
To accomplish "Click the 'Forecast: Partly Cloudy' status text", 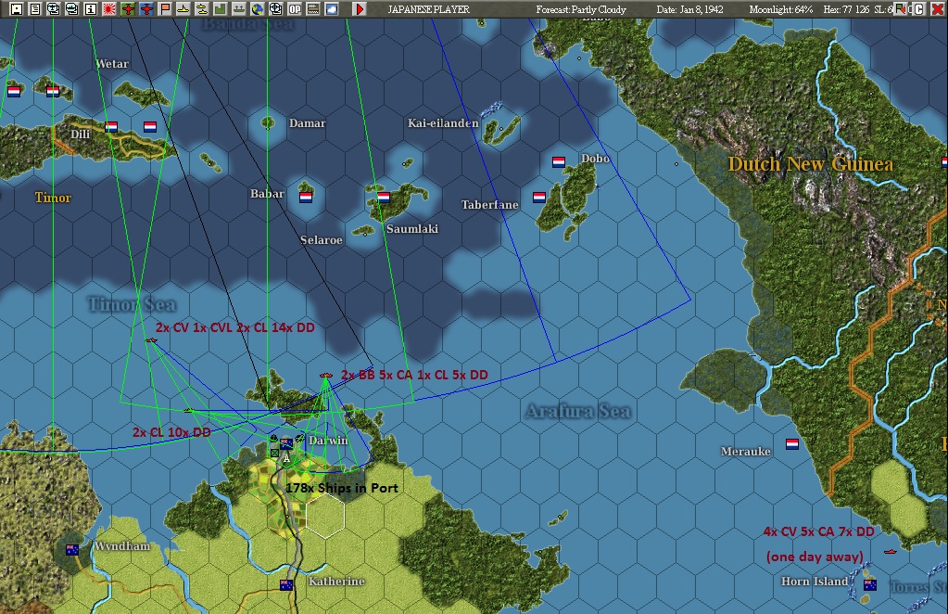I will click(x=581, y=9).
